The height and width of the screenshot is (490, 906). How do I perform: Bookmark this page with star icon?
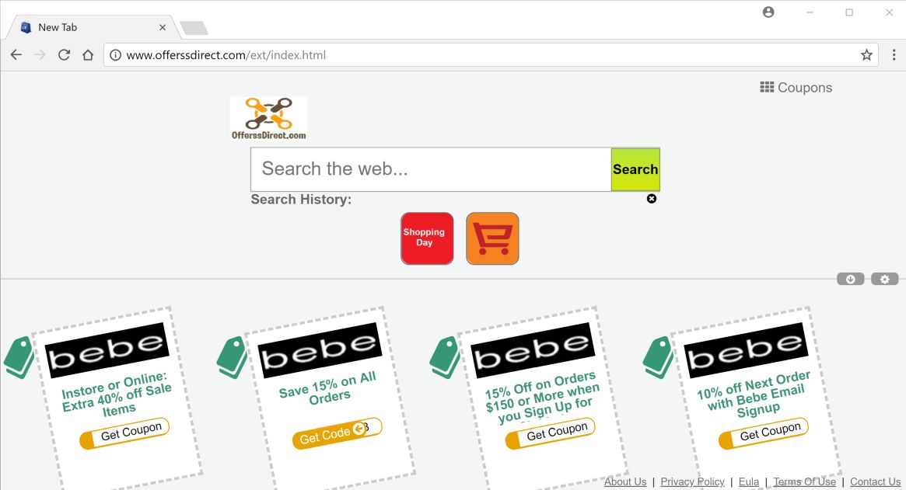click(866, 55)
